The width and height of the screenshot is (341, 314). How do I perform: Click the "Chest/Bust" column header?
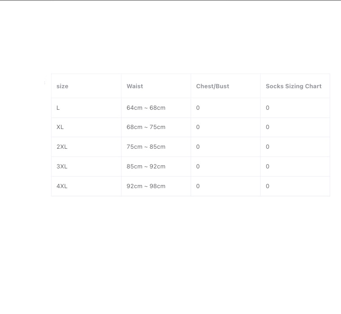tap(212, 86)
